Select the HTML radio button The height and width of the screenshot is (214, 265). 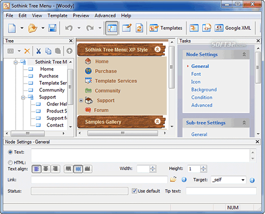[x=10, y=162]
